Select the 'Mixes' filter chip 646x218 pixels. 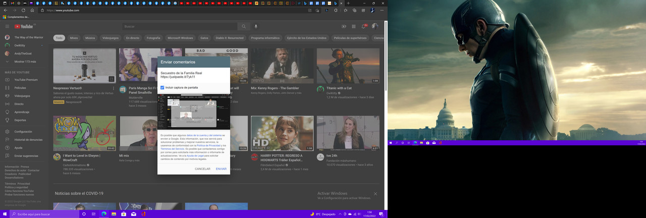(x=74, y=38)
